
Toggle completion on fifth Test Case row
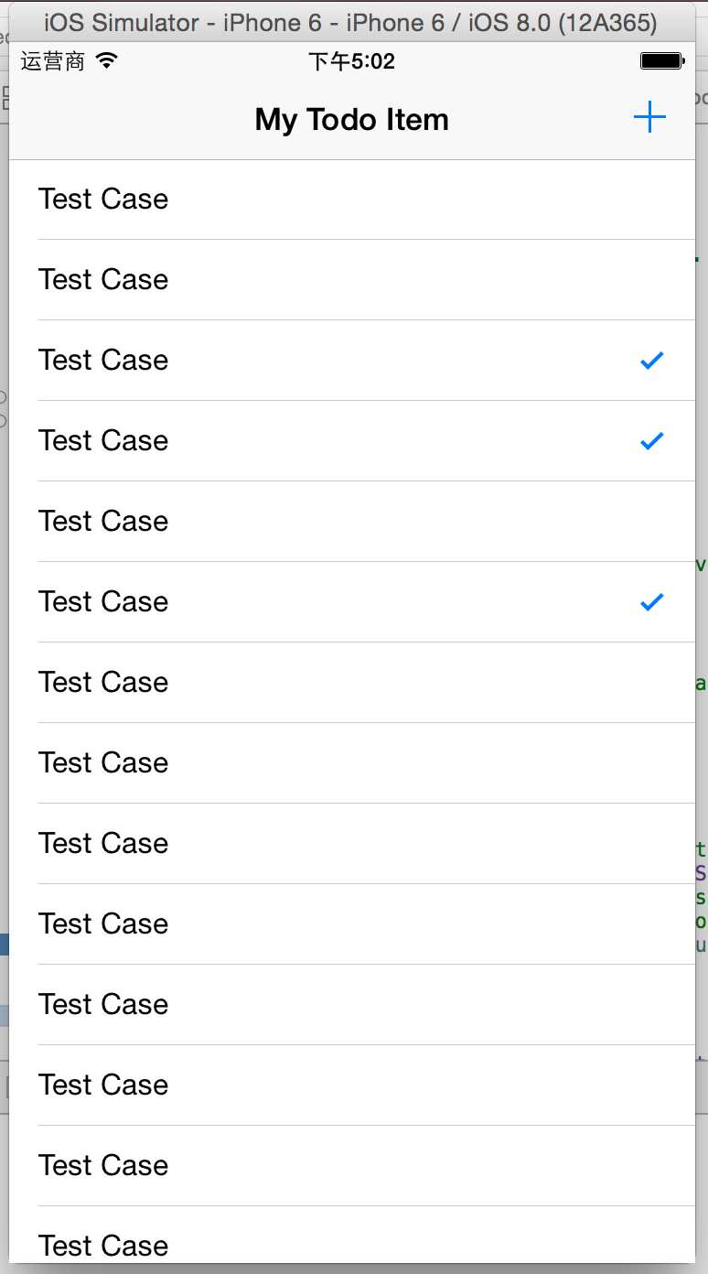pyautogui.click(x=352, y=522)
